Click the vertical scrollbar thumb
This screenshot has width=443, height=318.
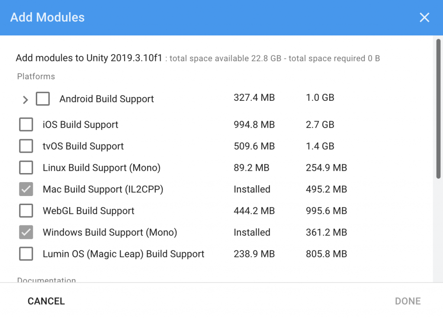pos(438,108)
